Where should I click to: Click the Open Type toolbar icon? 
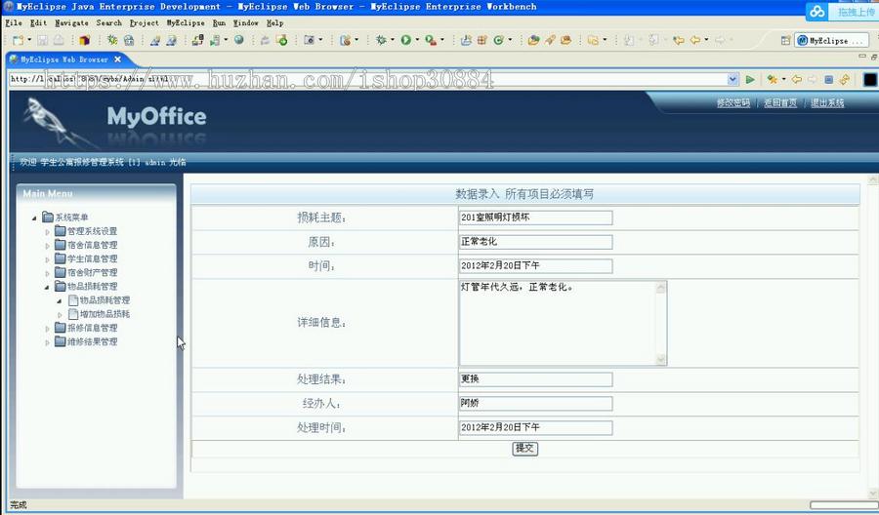click(533, 40)
